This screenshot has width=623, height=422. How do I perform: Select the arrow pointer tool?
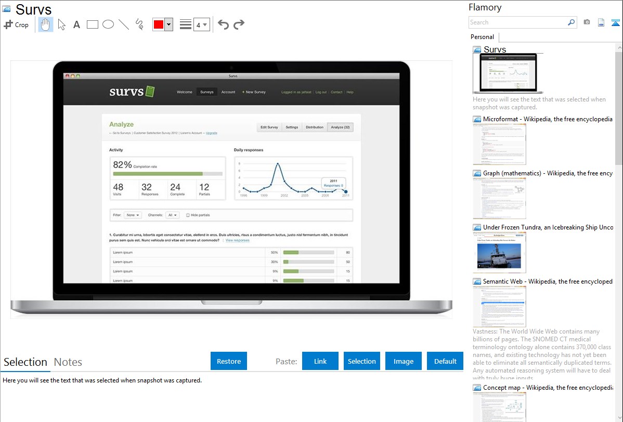61,24
